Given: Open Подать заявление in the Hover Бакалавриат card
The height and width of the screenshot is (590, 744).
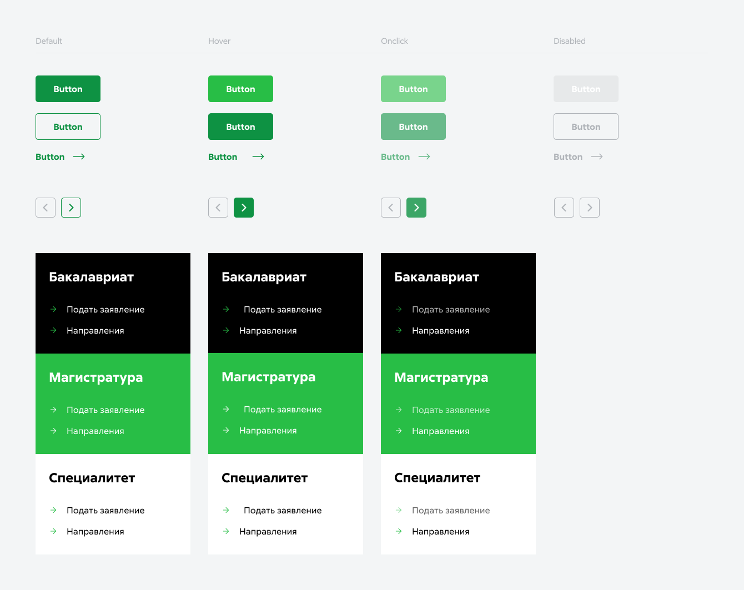Looking at the screenshot, I should pyautogui.click(x=283, y=310).
